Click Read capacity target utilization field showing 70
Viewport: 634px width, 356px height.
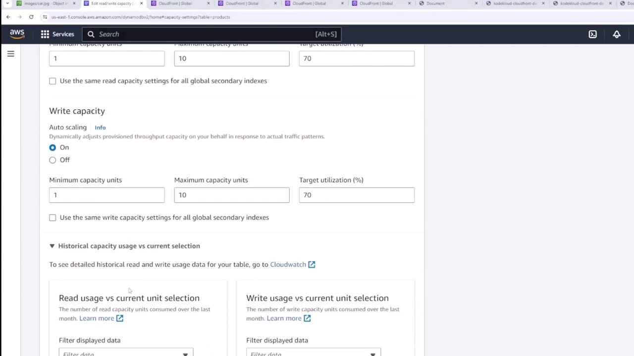pos(357,58)
